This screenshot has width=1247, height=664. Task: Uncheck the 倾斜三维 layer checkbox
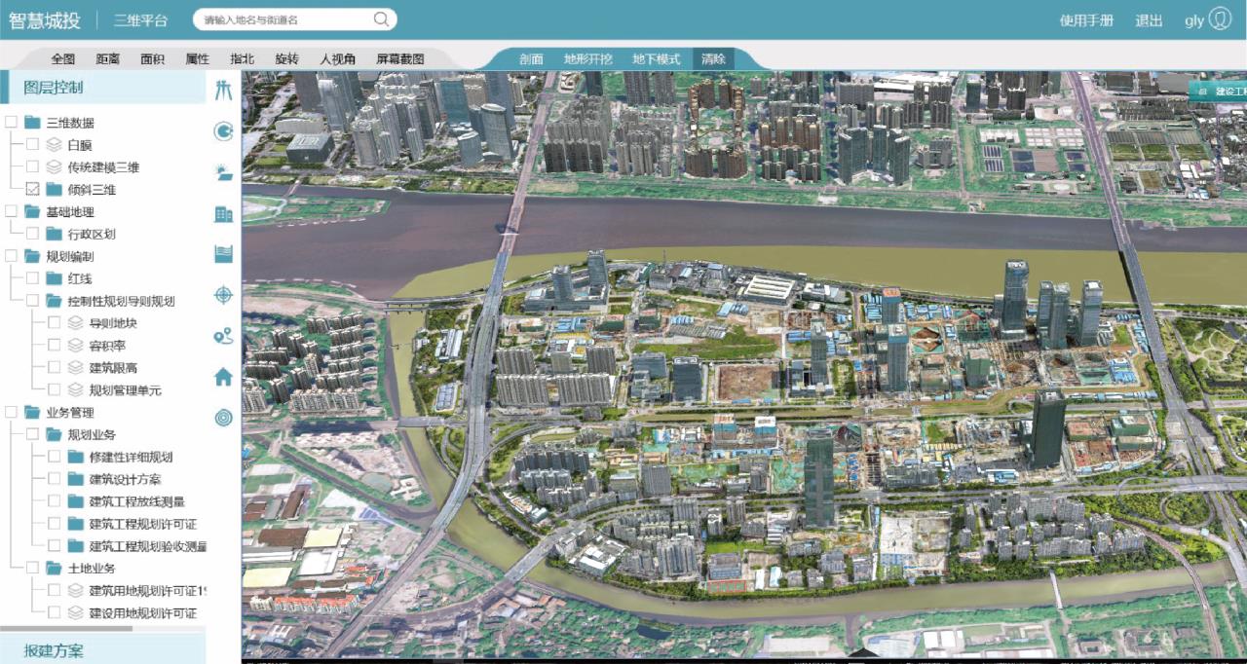pos(32,189)
